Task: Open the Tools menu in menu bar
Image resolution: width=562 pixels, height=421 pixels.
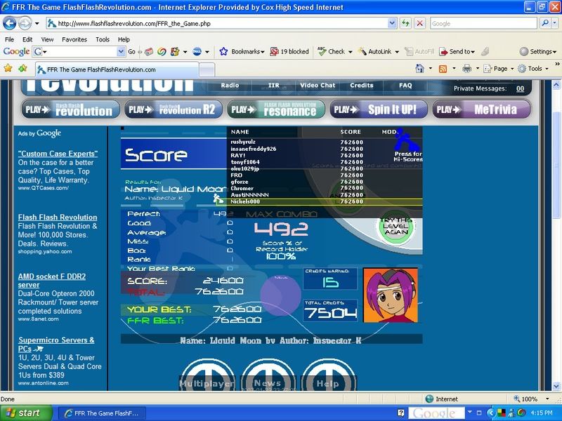Action: coord(103,39)
